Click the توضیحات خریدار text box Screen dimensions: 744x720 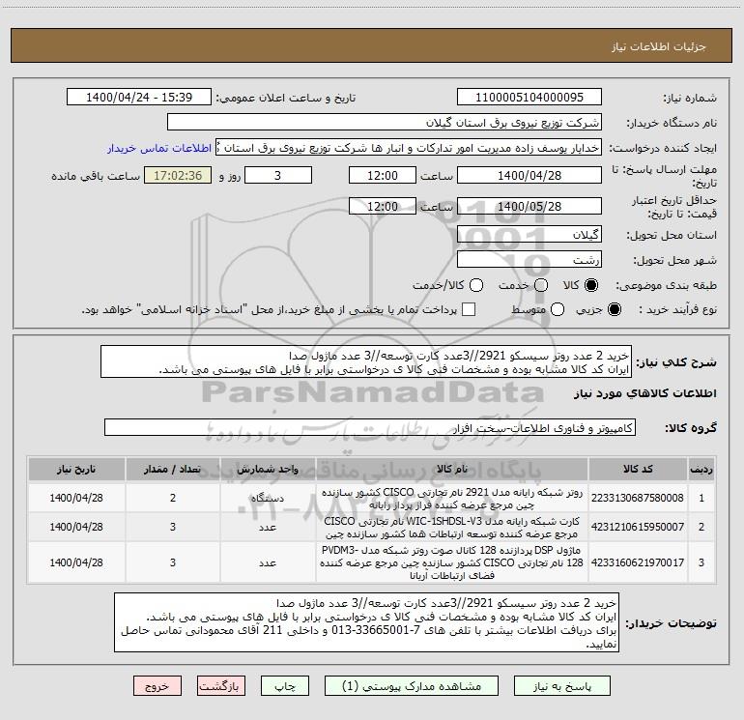point(366,622)
